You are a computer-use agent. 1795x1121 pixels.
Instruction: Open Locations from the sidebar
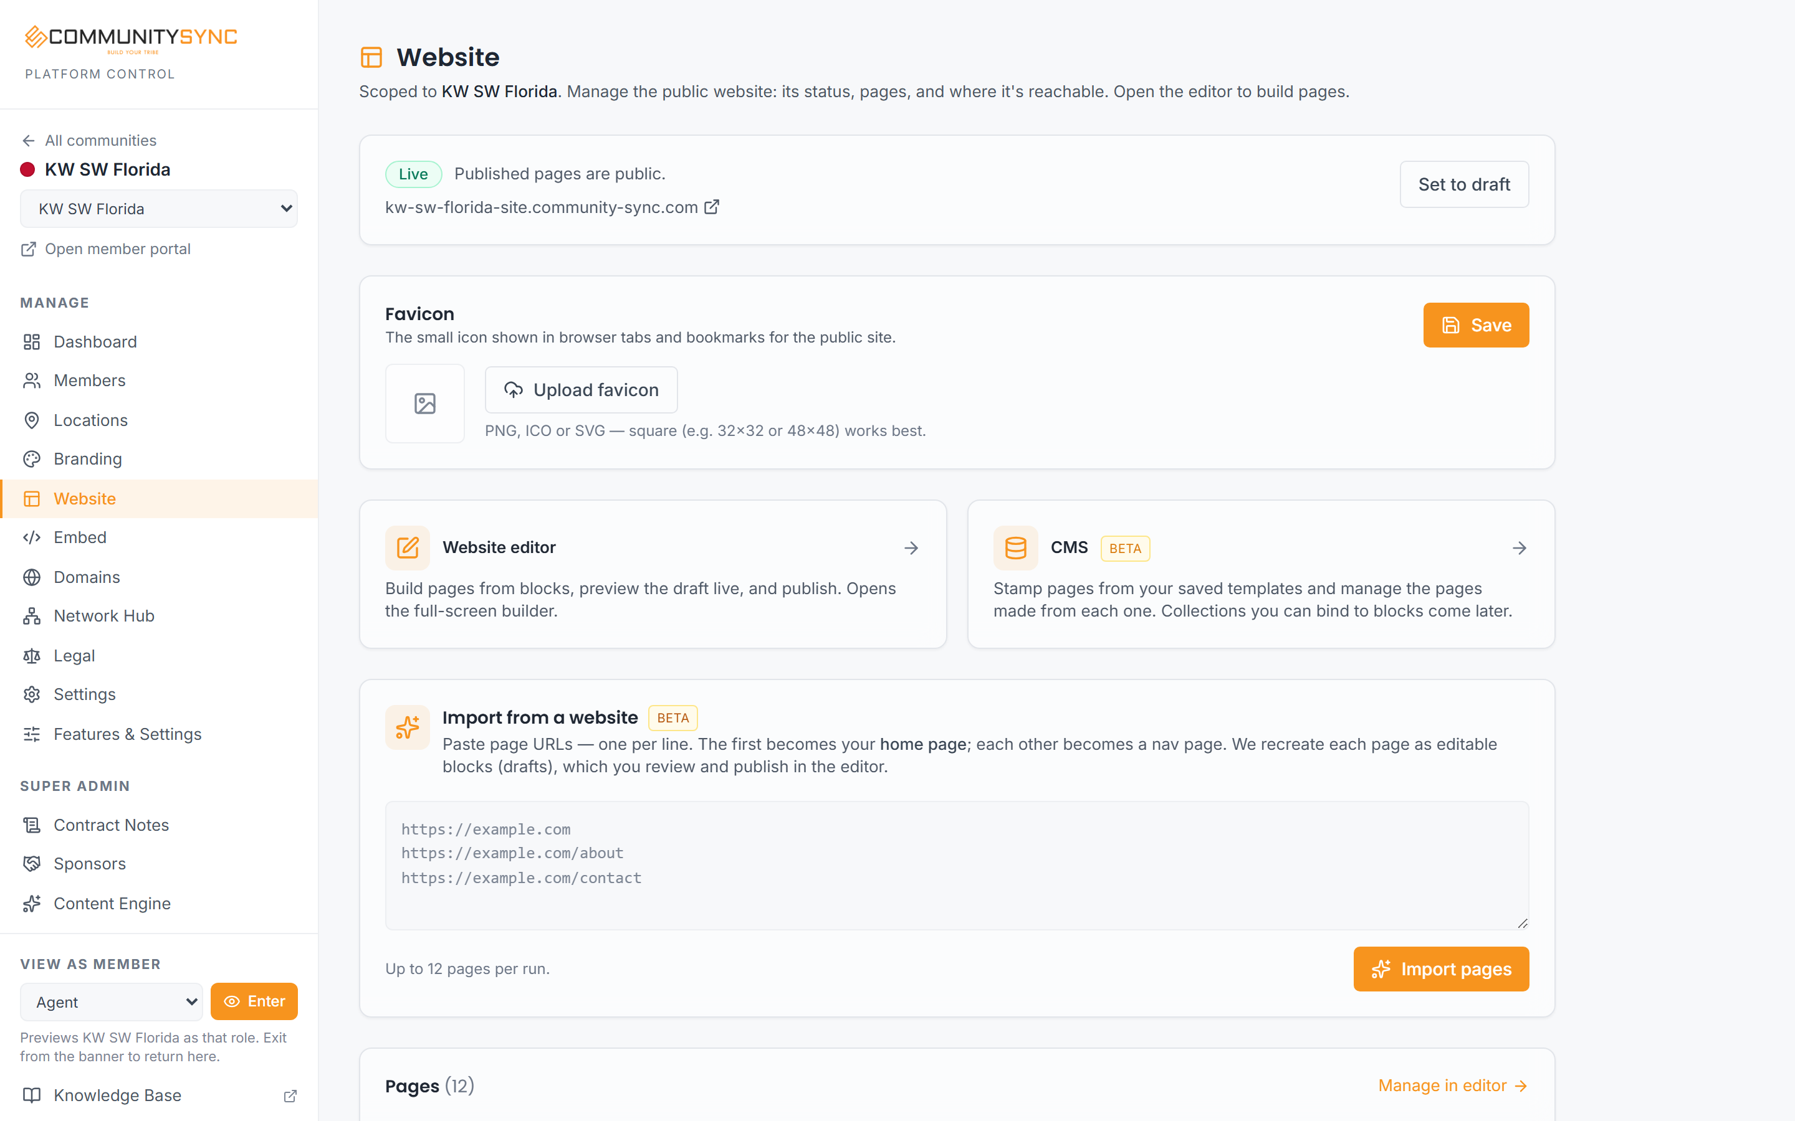coord(159,420)
